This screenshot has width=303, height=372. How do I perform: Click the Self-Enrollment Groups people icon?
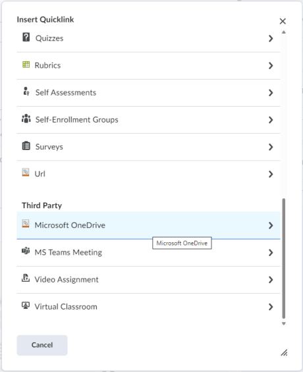coord(26,119)
